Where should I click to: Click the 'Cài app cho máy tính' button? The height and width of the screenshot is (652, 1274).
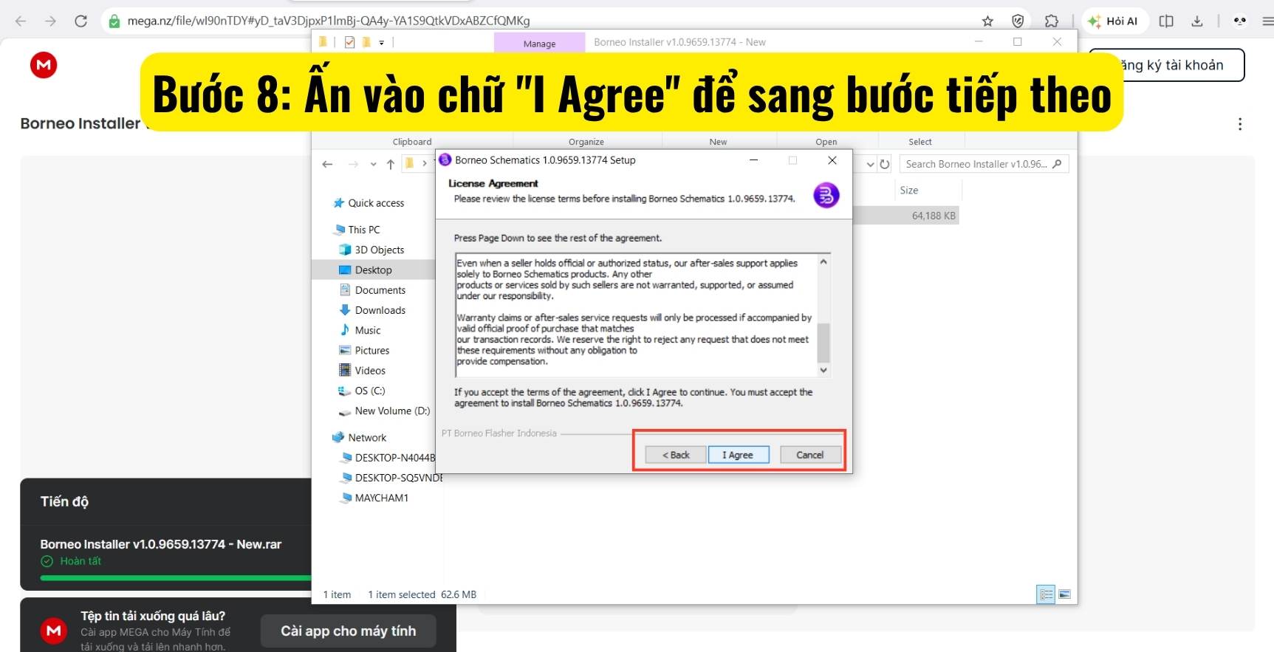(348, 631)
